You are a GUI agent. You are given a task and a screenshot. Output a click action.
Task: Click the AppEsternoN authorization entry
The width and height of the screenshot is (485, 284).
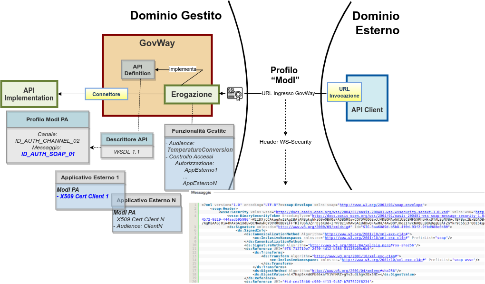[200, 183]
